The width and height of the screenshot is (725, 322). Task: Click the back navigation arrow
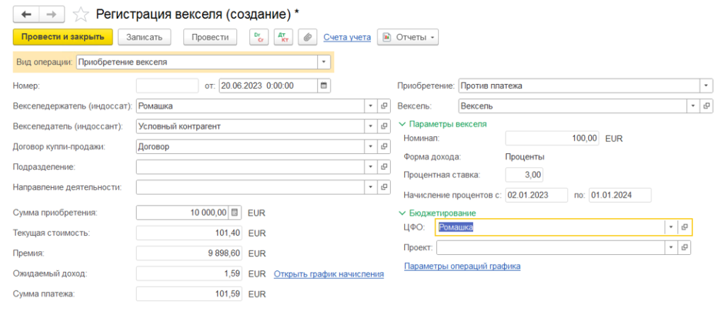26,14
